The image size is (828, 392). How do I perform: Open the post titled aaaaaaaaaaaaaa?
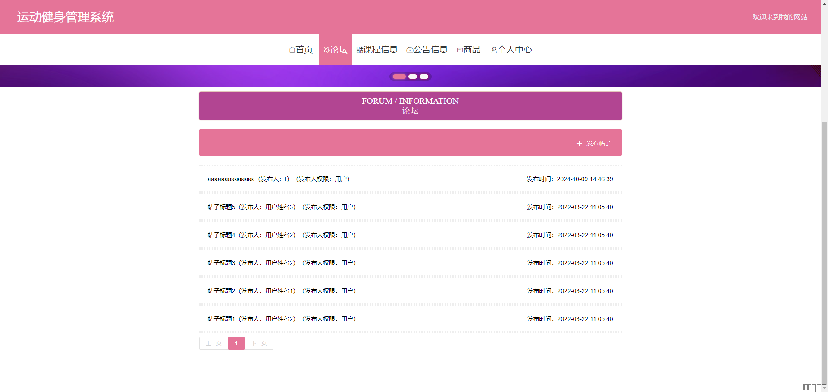coord(231,179)
